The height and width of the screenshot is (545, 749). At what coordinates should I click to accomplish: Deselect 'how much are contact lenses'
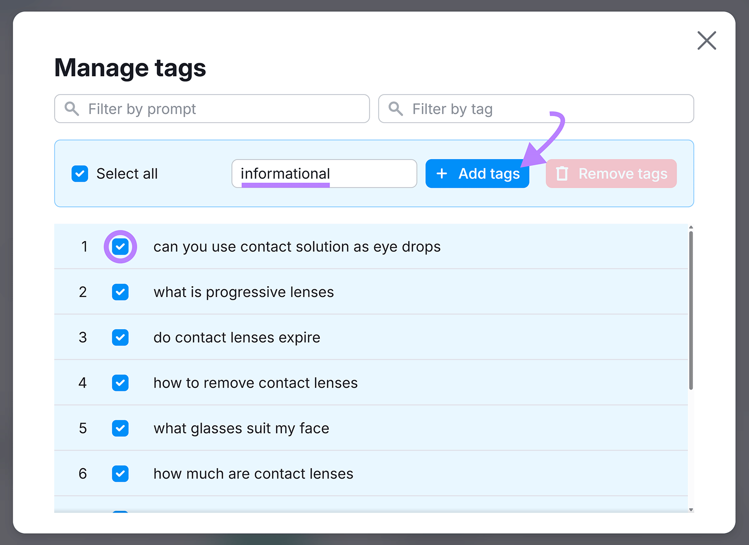click(120, 473)
